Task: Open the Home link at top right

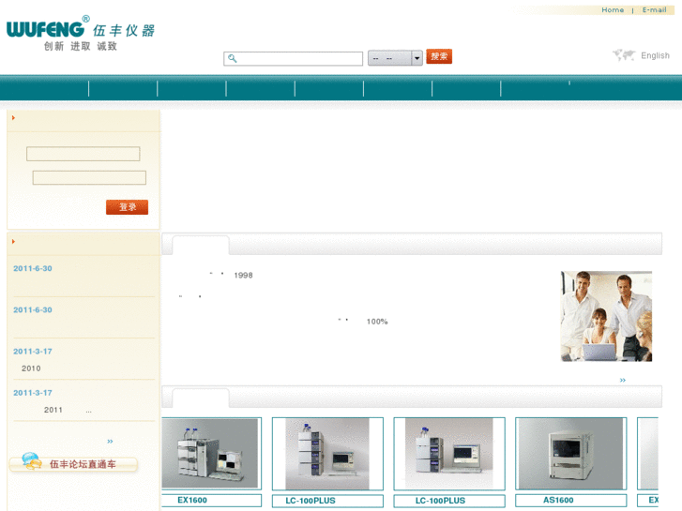Action: (613, 10)
